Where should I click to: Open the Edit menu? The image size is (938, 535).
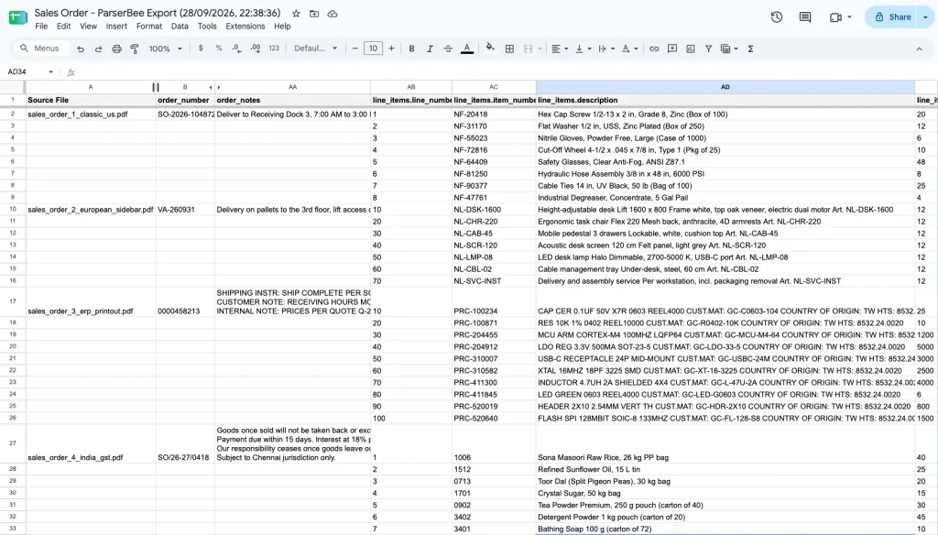pyautogui.click(x=63, y=27)
